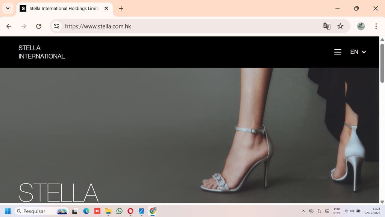The width and height of the screenshot is (385, 217).
Task: Switch to Chrome on the taskbar
Action: point(153,211)
